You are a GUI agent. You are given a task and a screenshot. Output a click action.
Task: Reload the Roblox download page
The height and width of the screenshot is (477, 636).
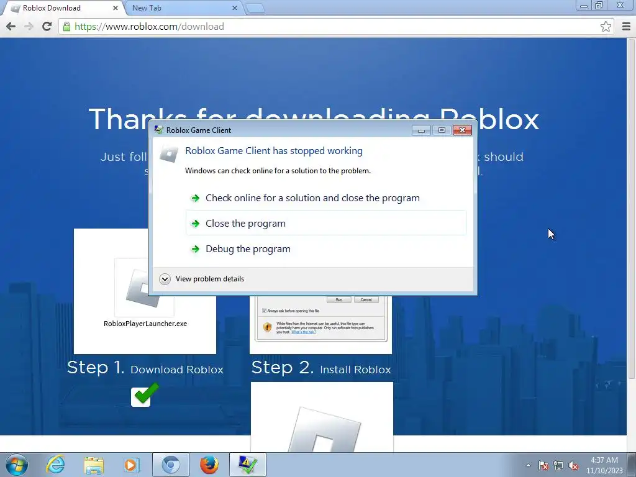[x=47, y=26]
